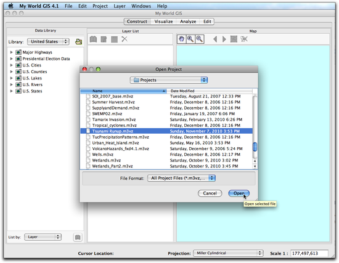The width and height of the screenshot is (339, 263).
Task: Expand the Major Highways tree item
Action: click(12, 52)
